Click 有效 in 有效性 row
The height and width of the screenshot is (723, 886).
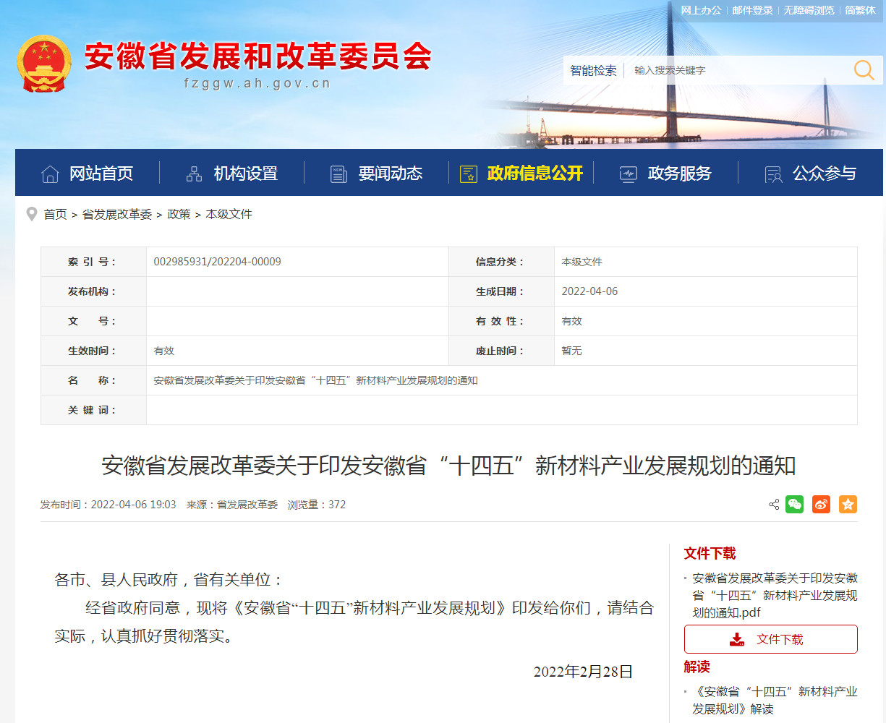coord(572,321)
